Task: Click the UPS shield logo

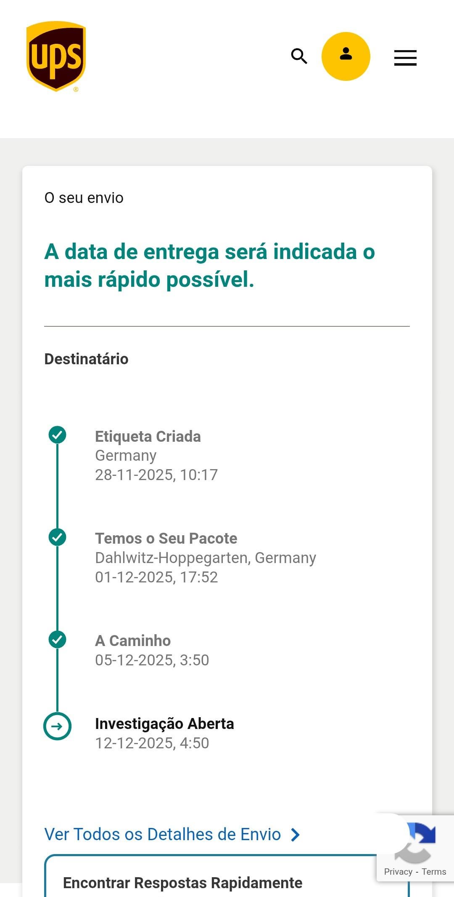Action: click(56, 56)
